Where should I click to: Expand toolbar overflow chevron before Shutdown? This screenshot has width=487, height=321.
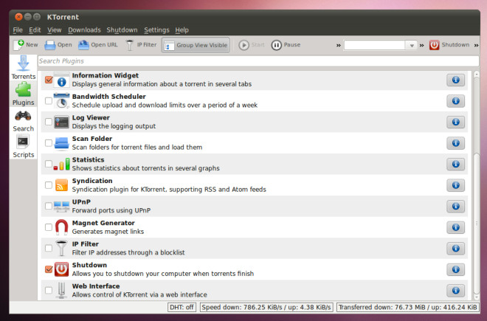pos(422,45)
